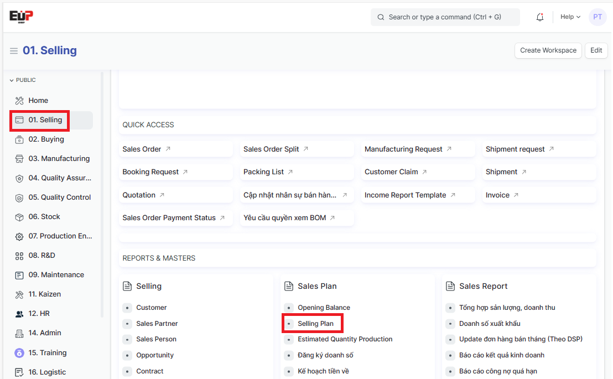Image resolution: width=613 pixels, height=379 pixels.
Task: Click 07. Production gear icon
Action: tap(19, 236)
